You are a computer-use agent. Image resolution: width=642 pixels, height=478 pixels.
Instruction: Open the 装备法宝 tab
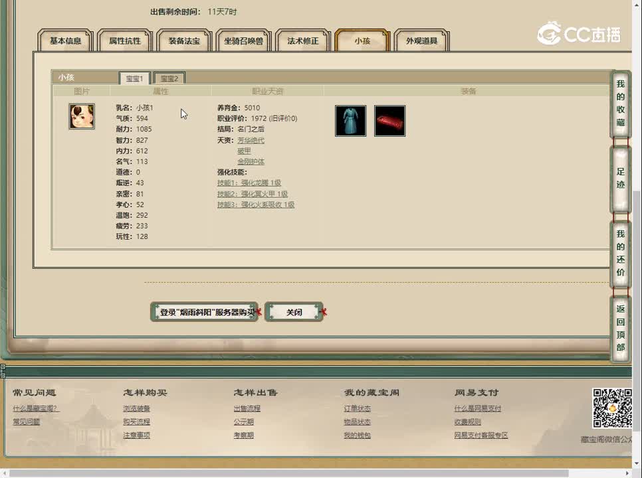184,40
